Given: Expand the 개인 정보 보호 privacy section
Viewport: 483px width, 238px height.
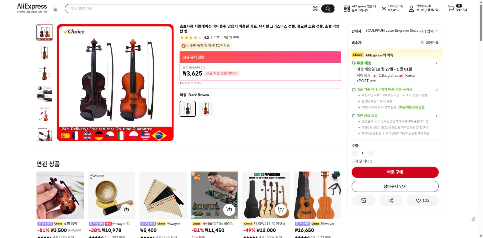Looking at the screenshot, I should [x=437, y=116].
